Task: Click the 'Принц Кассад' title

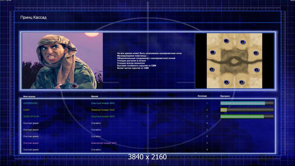Action: [x=33, y=17]
